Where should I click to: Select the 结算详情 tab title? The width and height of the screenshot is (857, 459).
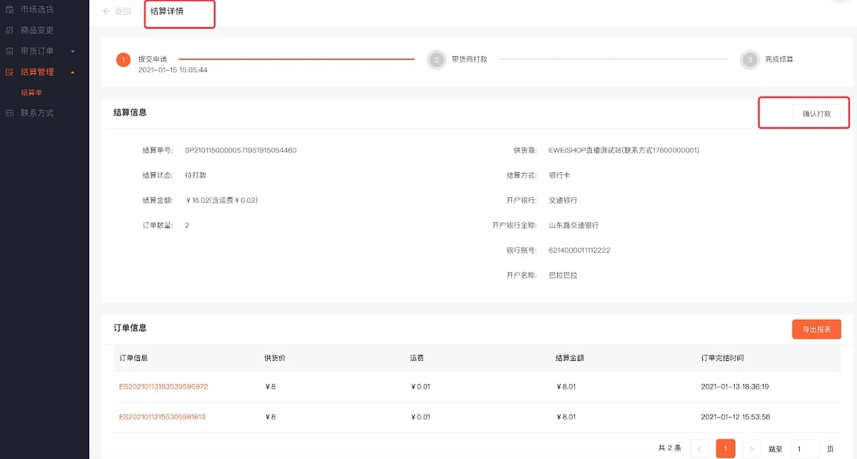coord(167,11)
